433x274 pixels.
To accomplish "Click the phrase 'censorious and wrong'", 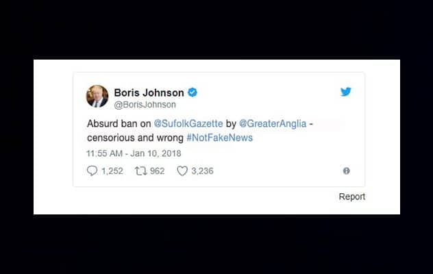I will pos(135,138).
